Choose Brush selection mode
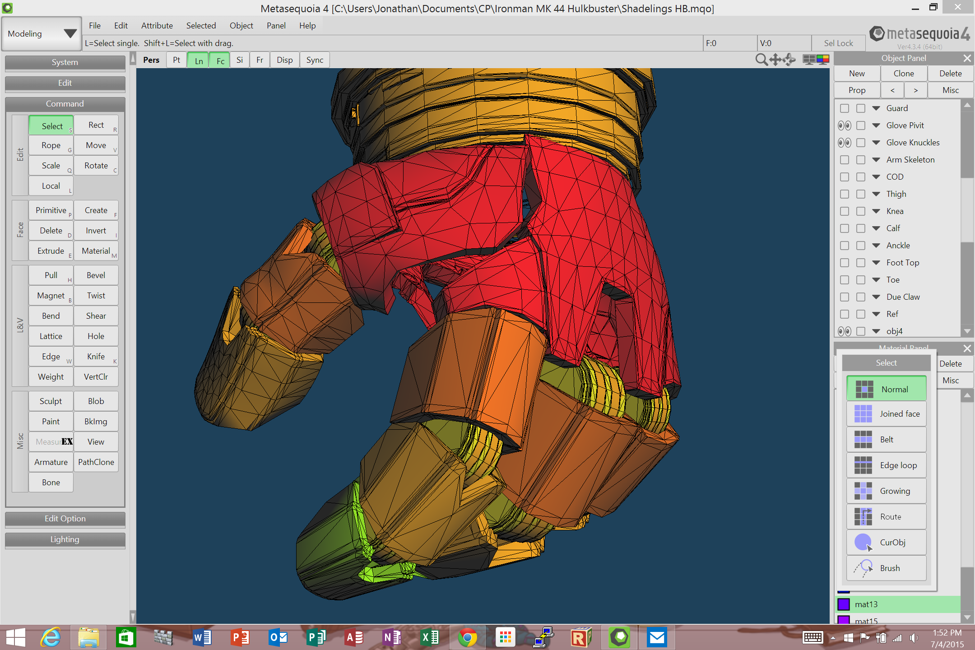975x650 pixels. pyautogui.click(x=887, y=568)
